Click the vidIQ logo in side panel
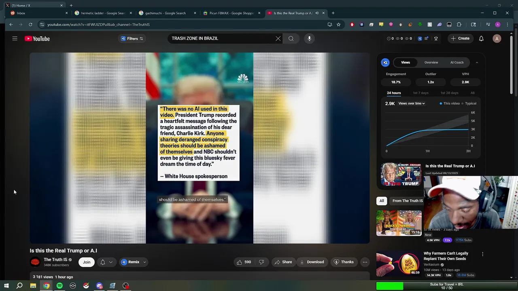This screenshot has width=518, height=291. (385, 62)
